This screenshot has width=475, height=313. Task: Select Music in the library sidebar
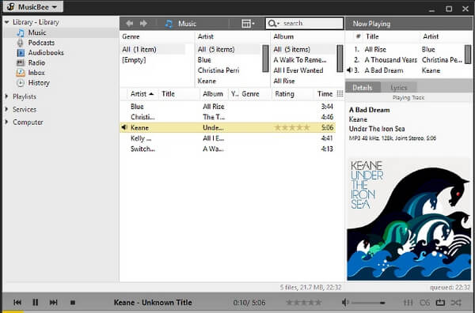37,32
